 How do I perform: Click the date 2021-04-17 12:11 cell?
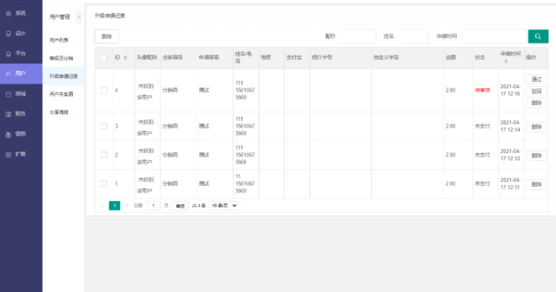tap(510, 184)
